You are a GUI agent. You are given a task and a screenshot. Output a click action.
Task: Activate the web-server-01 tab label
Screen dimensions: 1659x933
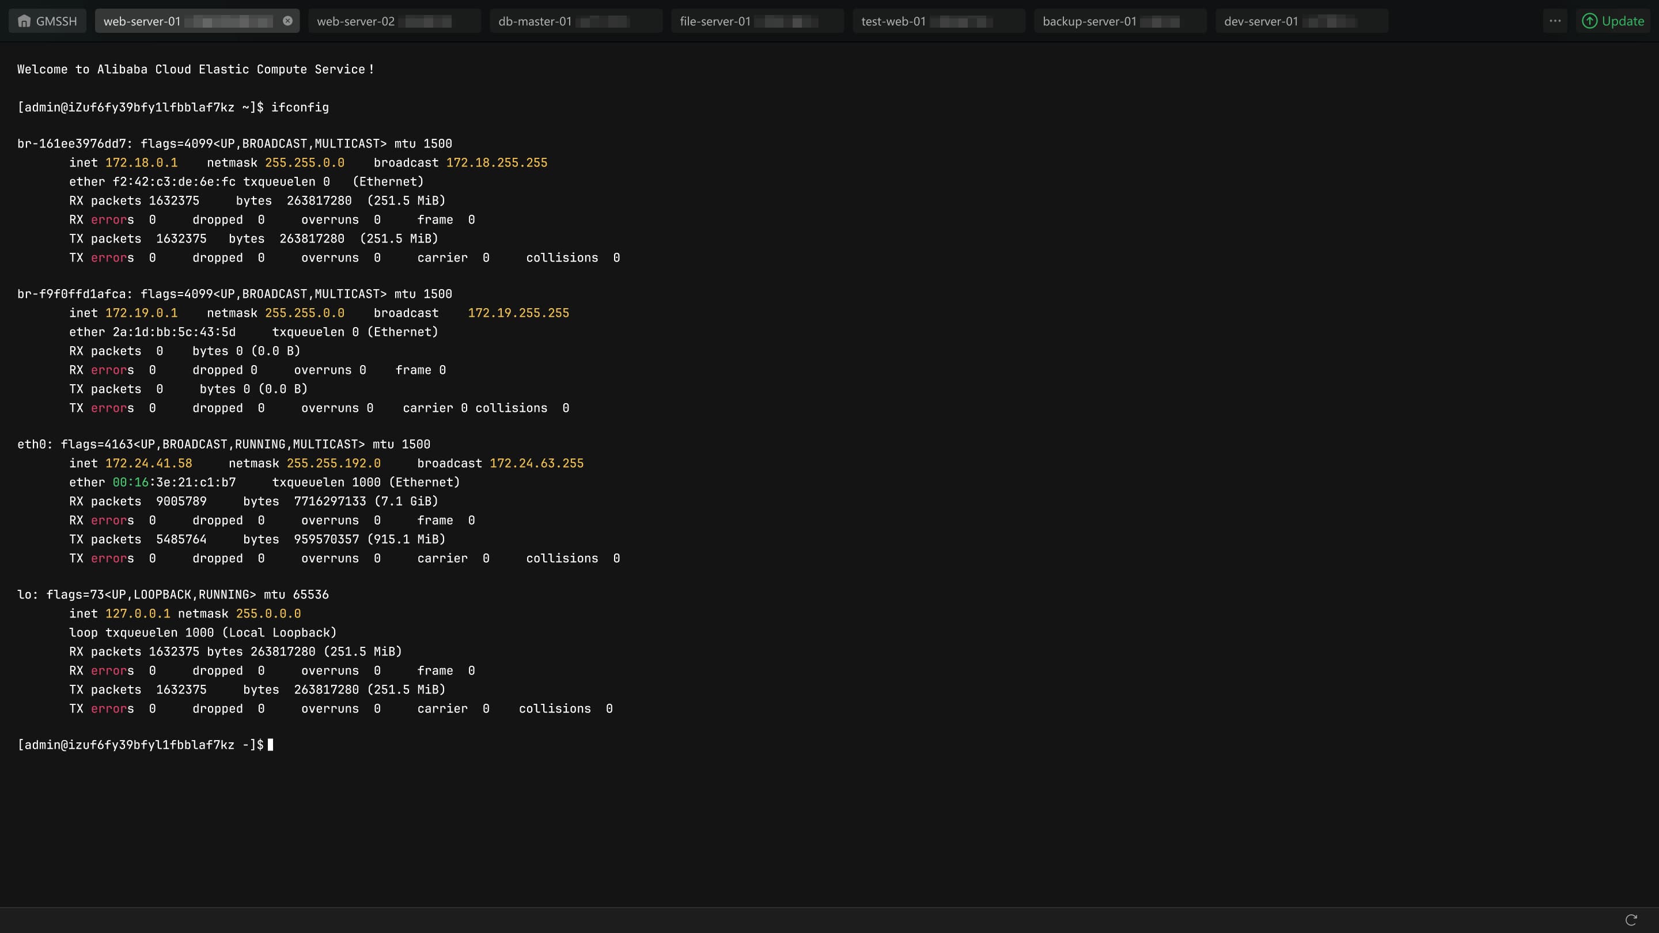click(142, 21)
